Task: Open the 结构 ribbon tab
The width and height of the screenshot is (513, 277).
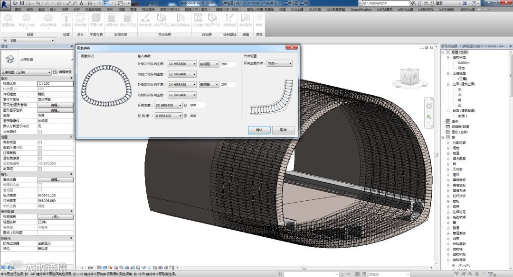Action: point(29,9)
